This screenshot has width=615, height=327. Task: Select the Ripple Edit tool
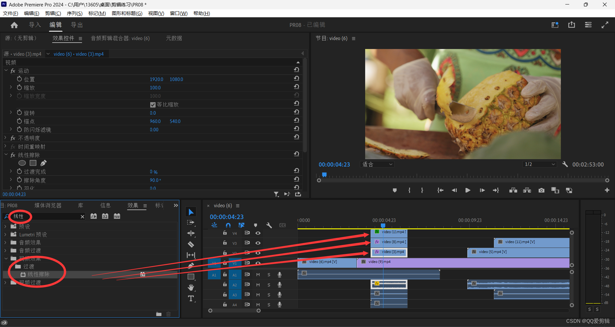click(191, 233)
